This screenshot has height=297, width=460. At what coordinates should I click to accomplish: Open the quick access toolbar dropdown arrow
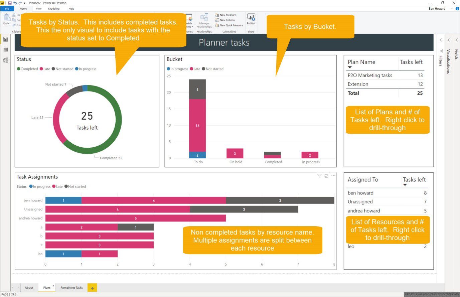(24, 3)
